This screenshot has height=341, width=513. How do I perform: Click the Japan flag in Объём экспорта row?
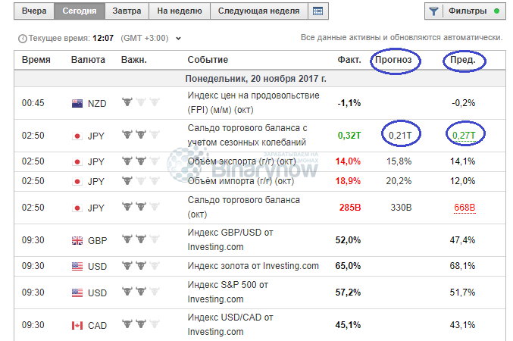[x=77, y=161]
